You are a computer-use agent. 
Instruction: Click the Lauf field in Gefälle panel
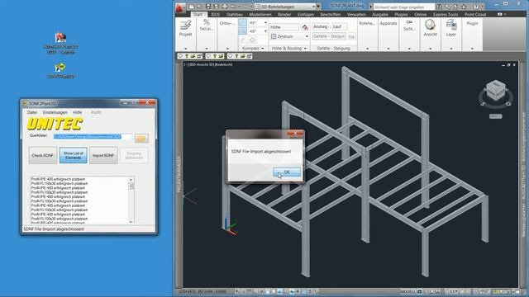[339, 26]
